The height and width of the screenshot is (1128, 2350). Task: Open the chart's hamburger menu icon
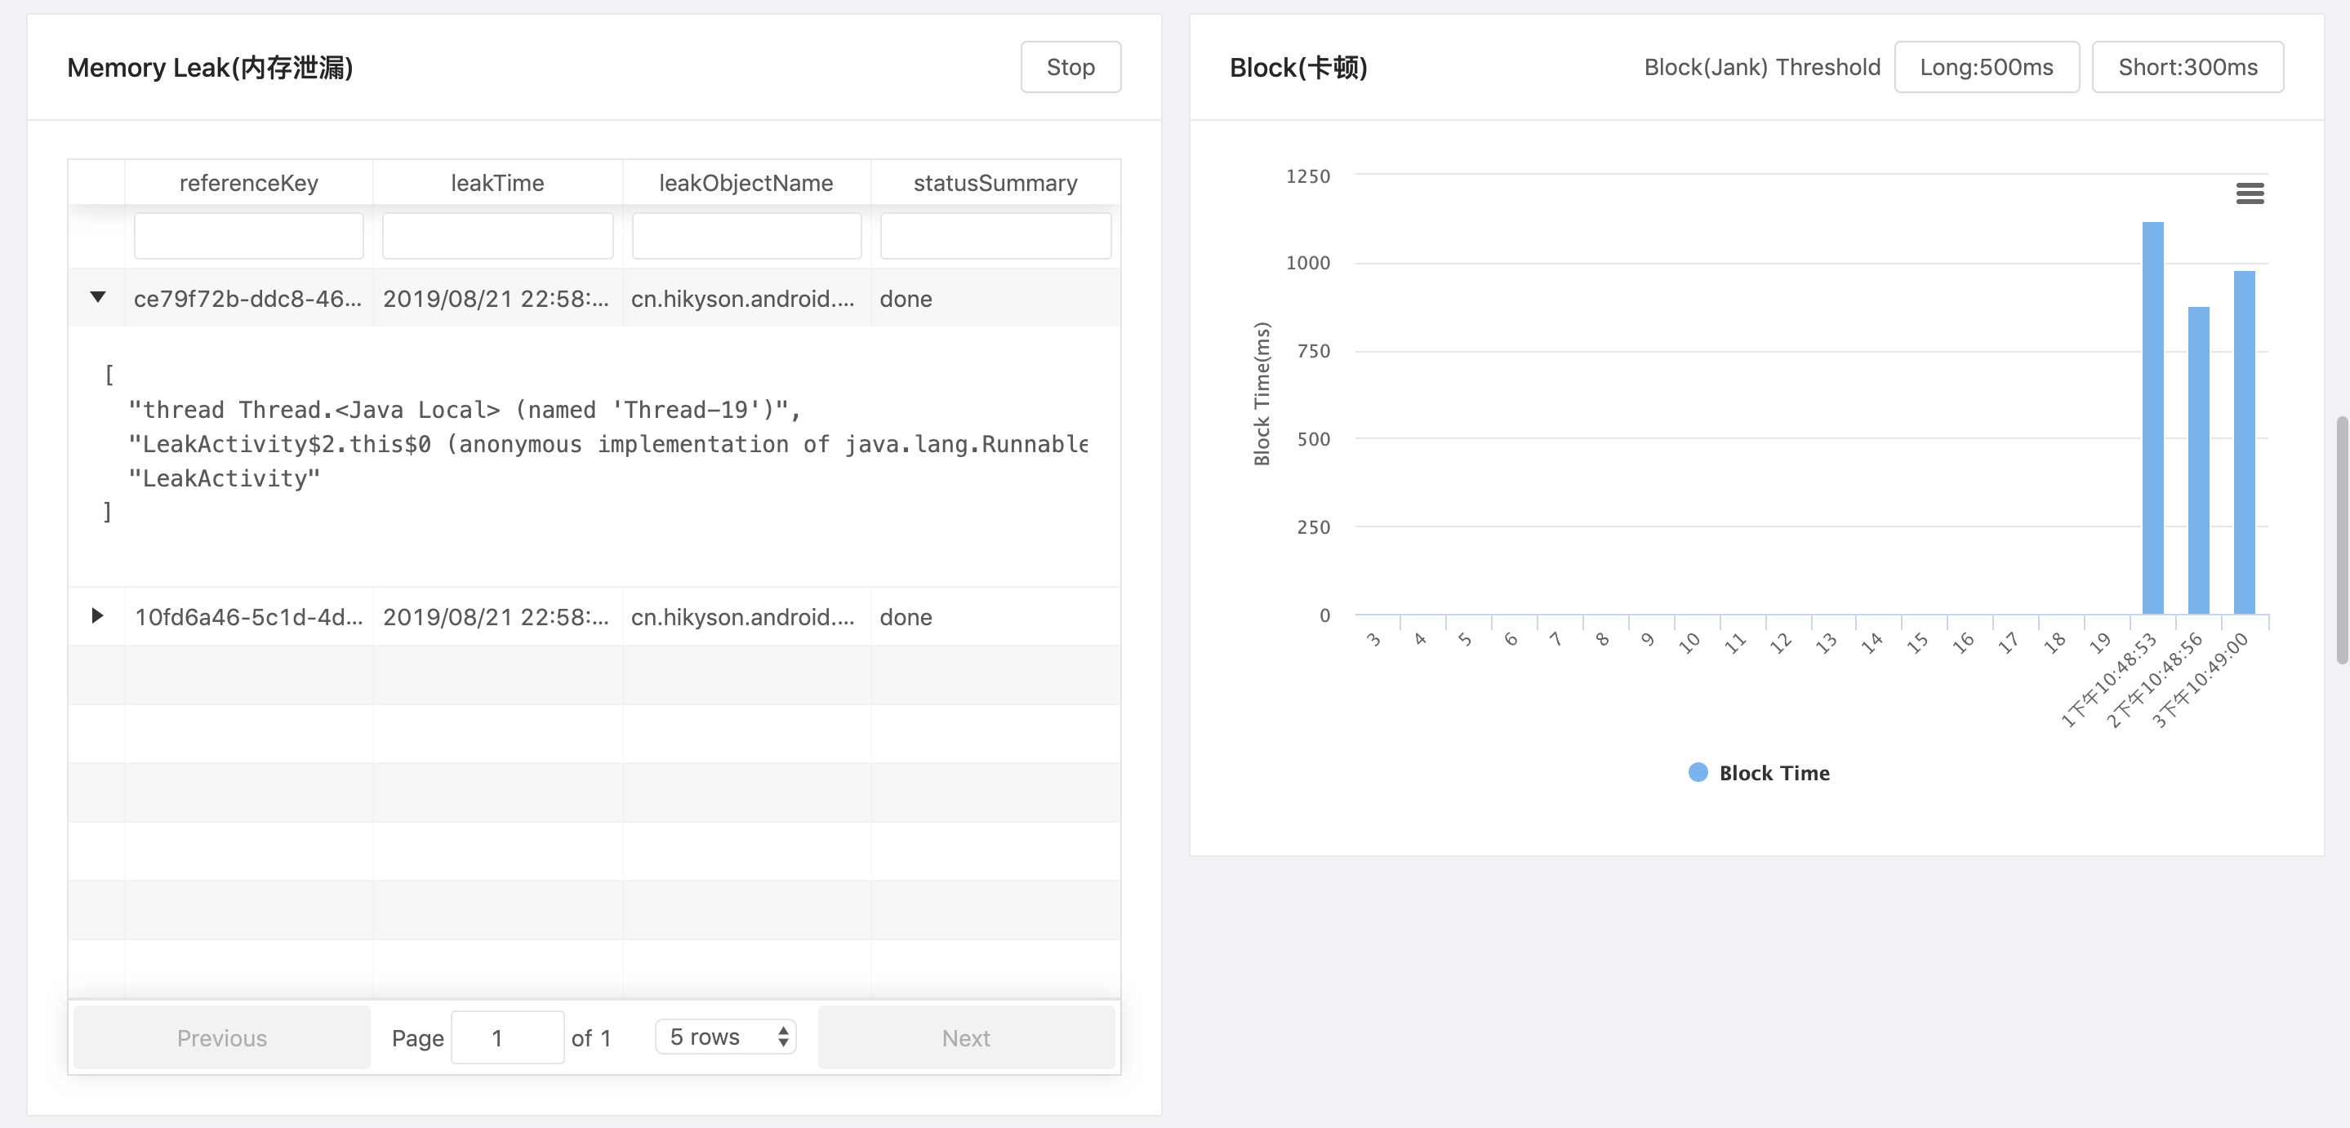pyautogui.click(x=2250, y=193)
